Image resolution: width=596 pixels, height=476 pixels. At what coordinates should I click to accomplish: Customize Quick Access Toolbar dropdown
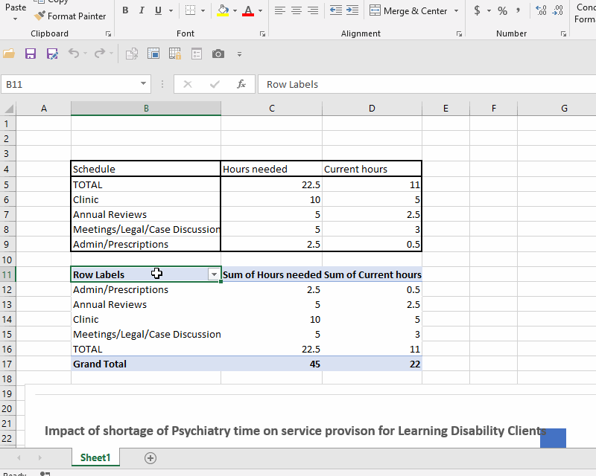tap(239, 54)
